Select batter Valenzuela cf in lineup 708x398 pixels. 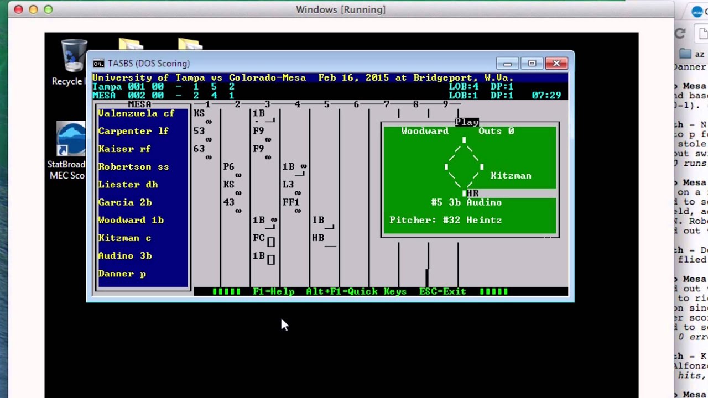pyautogui.click(x=136, y=113)
